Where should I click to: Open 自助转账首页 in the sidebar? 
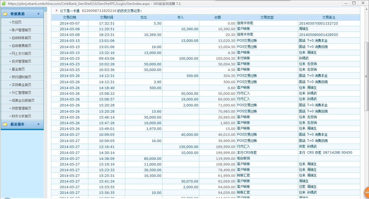click(x=21, y=38)
